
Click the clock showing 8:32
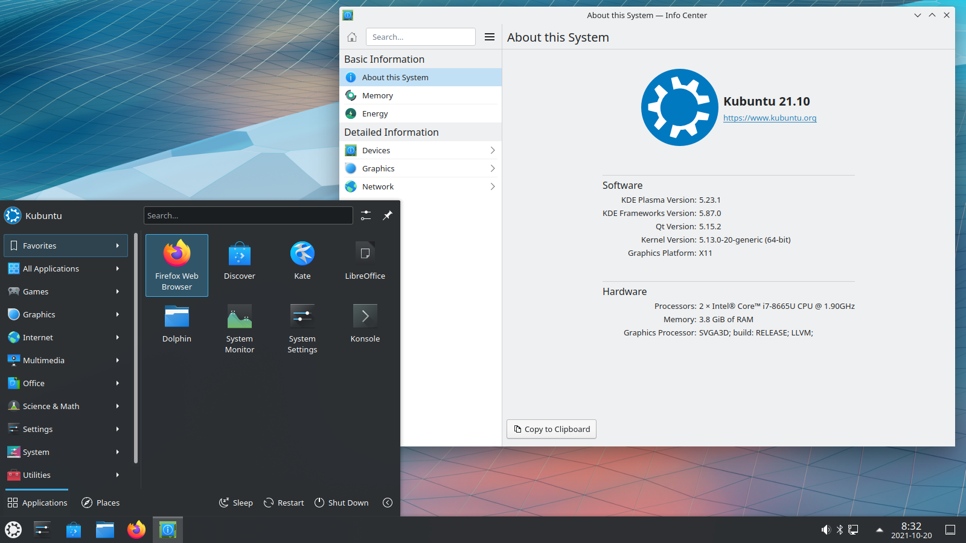(x=911, y=530)
